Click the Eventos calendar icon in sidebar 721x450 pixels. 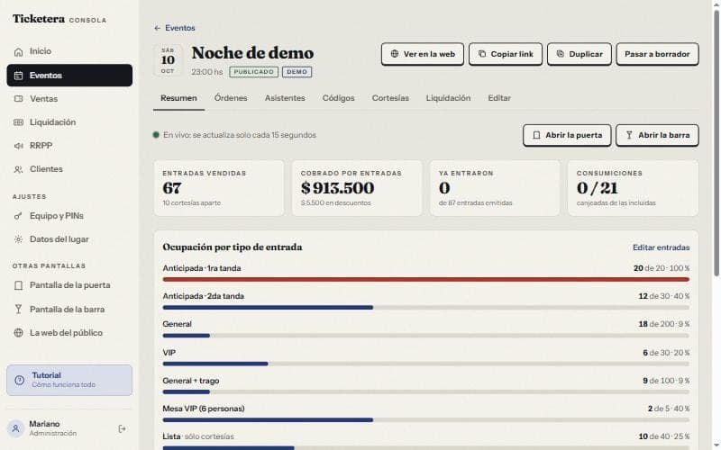pos(18,76)
